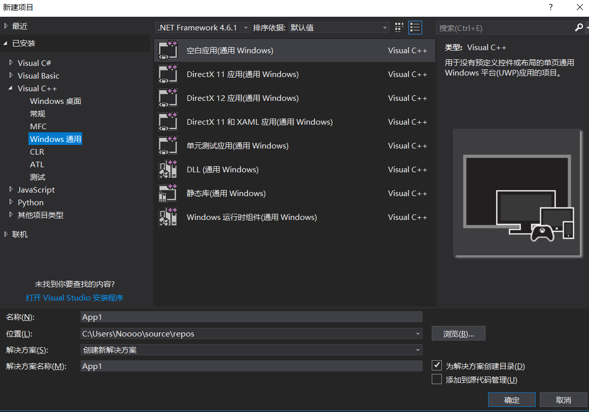Open the 排序依据 默认值 dropdown
Viewport: 589px width, 412px height.
coord(338,27)
